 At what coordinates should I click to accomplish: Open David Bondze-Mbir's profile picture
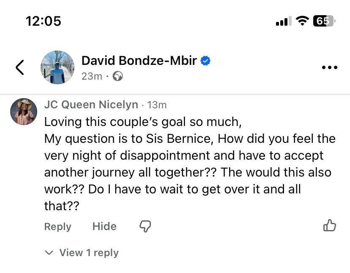pyautogui.click(x=57, y=67)
